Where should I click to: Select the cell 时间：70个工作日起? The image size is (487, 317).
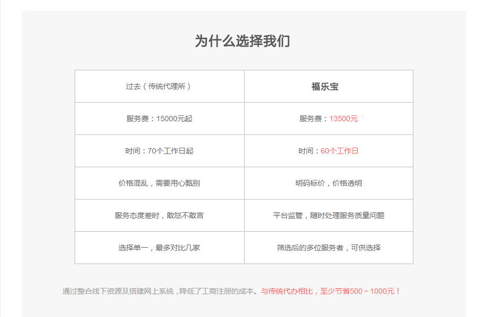coord(159,151)
